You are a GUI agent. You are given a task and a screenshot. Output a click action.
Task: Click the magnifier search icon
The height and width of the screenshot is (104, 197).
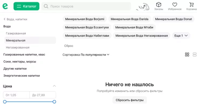coord(46,6)
